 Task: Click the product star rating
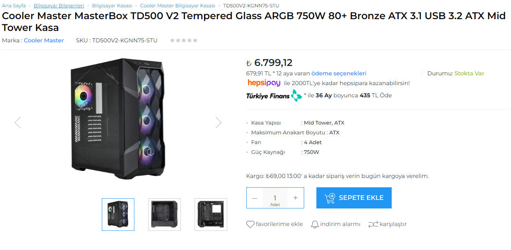coord(184,40)
